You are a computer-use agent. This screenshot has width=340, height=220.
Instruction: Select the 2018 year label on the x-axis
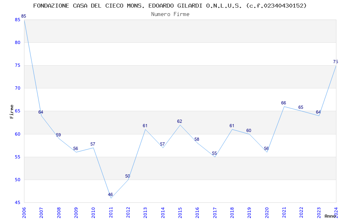click(x=232, y=212)
